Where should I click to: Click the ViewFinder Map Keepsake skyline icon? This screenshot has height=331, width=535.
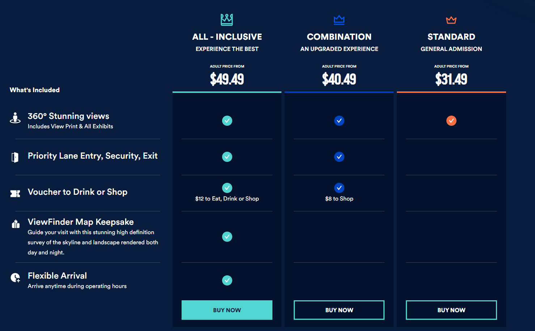[16, 224]
